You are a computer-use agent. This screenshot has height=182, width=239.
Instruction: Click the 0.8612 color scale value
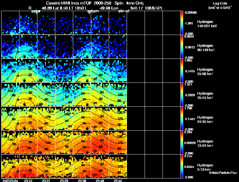[x=190, y=47]
